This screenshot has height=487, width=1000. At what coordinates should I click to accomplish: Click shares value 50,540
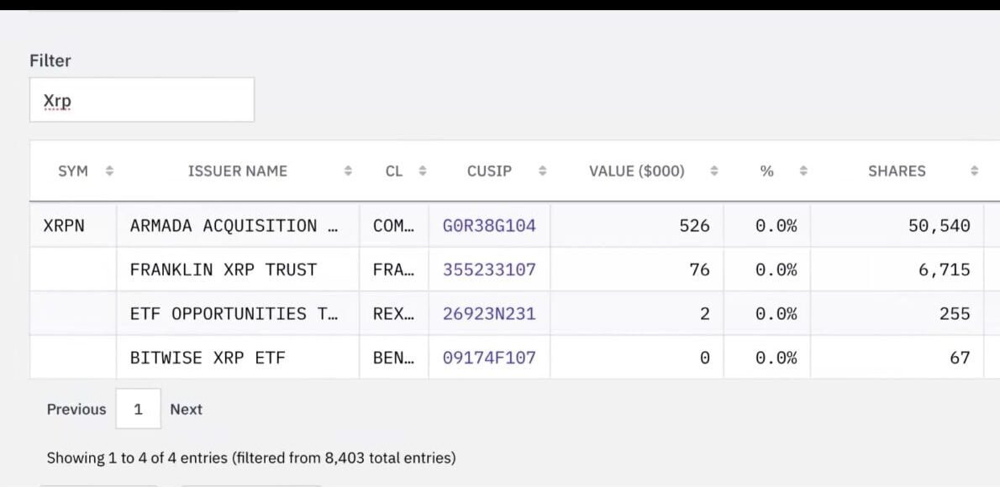click(939, 226)
